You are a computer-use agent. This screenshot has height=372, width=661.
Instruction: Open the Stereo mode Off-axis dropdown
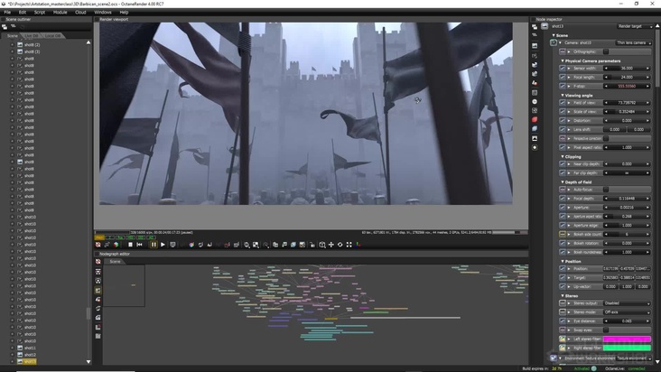(627, 312)
